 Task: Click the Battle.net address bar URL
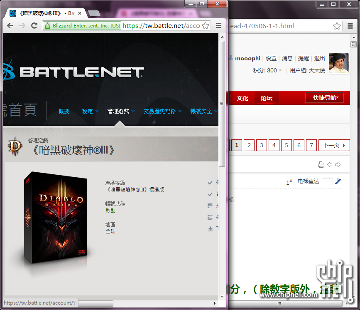pos(161,25)
